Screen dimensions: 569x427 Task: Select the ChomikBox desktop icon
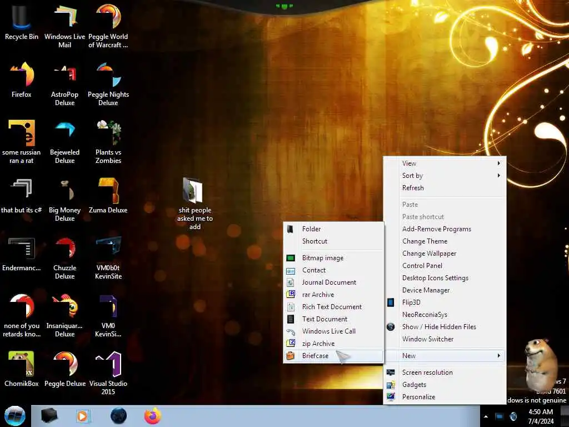22,369
